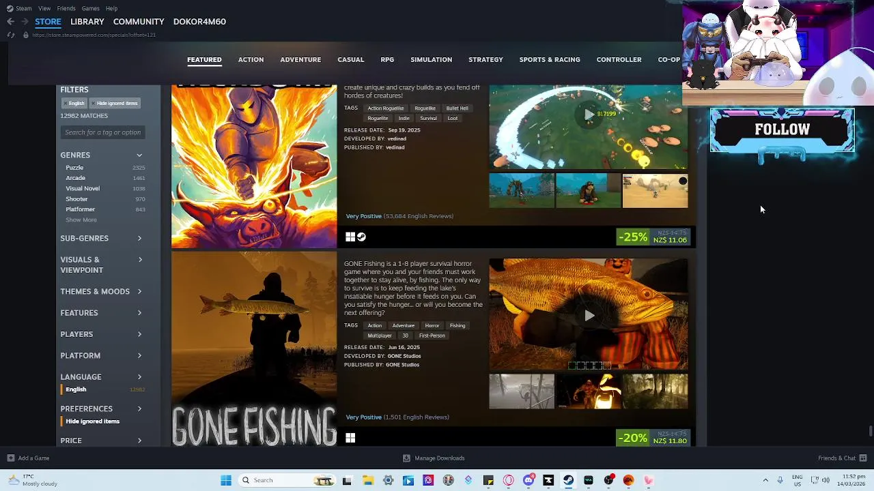
Task: Click Windows platform icon under GONE Fishing
Action: pos(350,438)
